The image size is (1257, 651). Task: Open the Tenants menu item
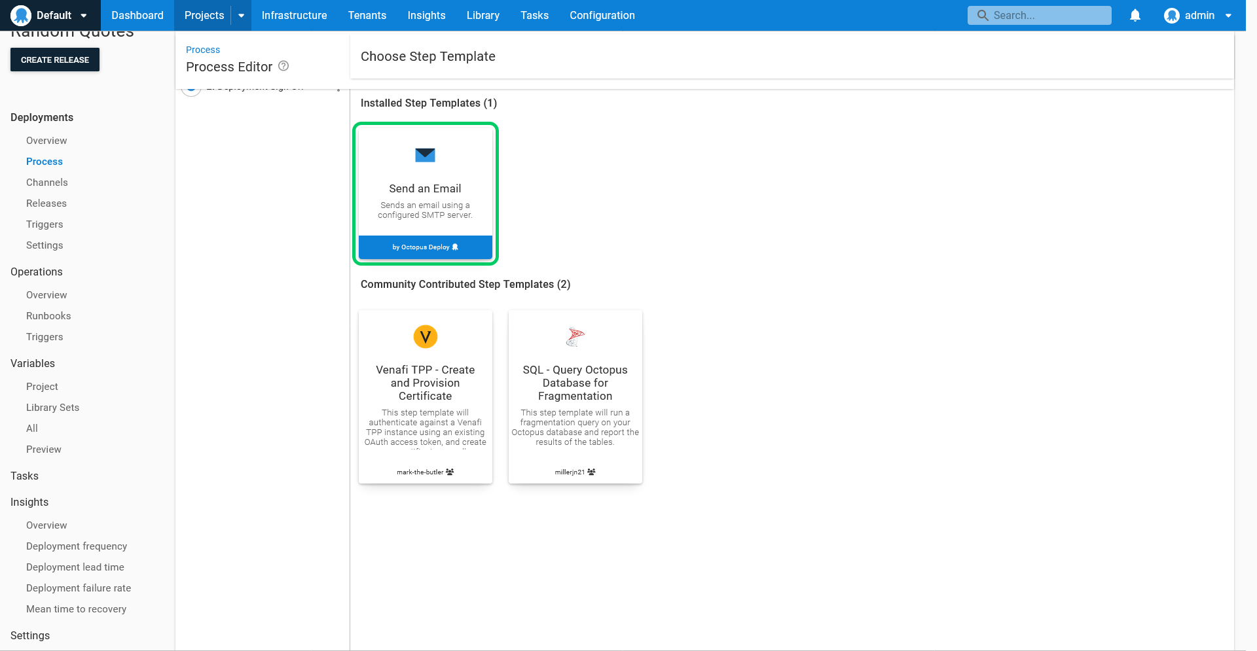pyautogui.click(x=367, y=15)
